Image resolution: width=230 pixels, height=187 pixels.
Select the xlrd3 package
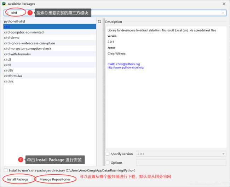[x=50, y=65]
